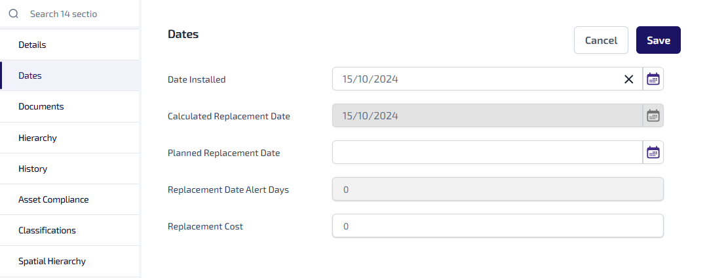Switch to the Classifications section
707x278 pixels.
(69, 230)
